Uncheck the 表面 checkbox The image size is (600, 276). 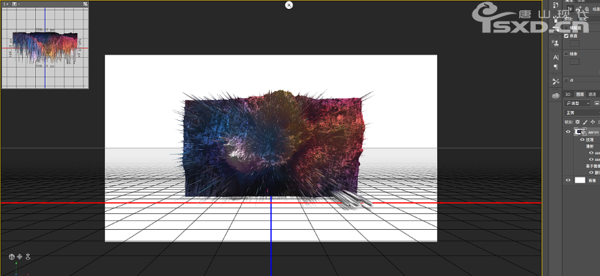(x=567, y=36)
